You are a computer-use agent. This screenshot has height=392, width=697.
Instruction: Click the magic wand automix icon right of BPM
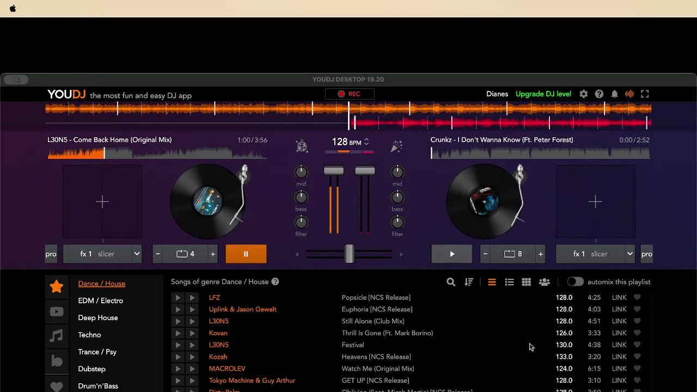396,146
